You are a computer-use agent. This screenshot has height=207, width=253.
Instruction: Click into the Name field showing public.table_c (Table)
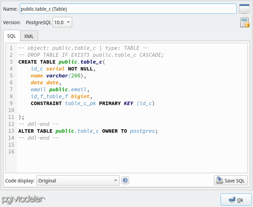click(x=128, y=9)
